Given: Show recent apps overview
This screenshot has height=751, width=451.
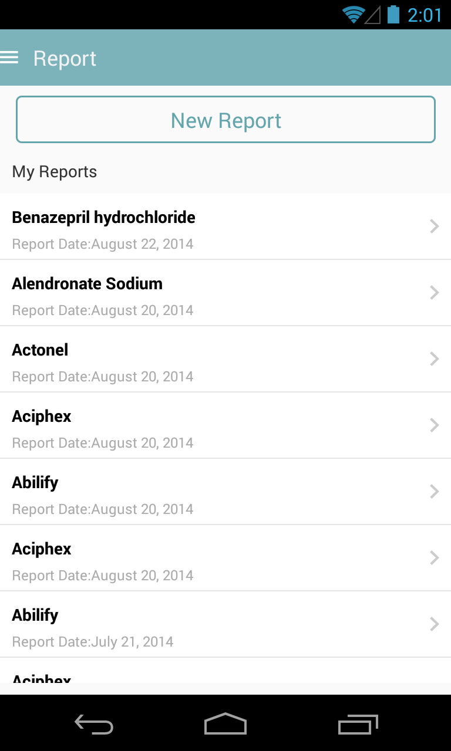Looking at the screenshot, I should click(358, 724).
